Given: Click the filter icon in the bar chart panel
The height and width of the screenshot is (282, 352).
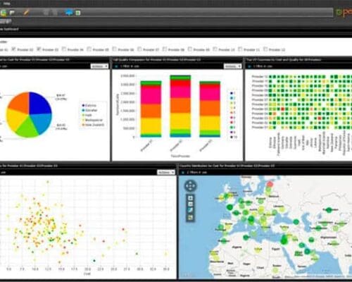Looking at the screenshot, I should pyautogui.click(x=116, y=66).
